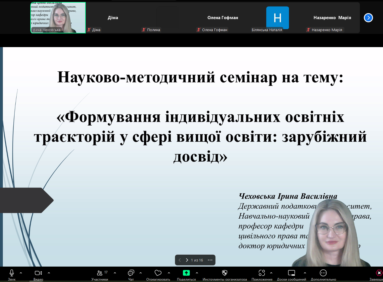The height and width of the screenshot is (282, 383).
Task: Open Дополнительно more options icon
Action: [323, 273]
